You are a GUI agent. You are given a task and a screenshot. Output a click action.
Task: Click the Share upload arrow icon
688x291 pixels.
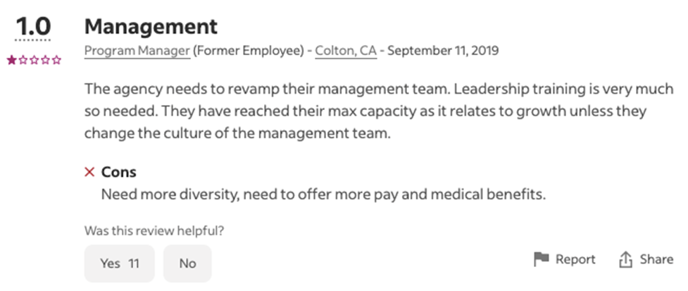[625, 259]
